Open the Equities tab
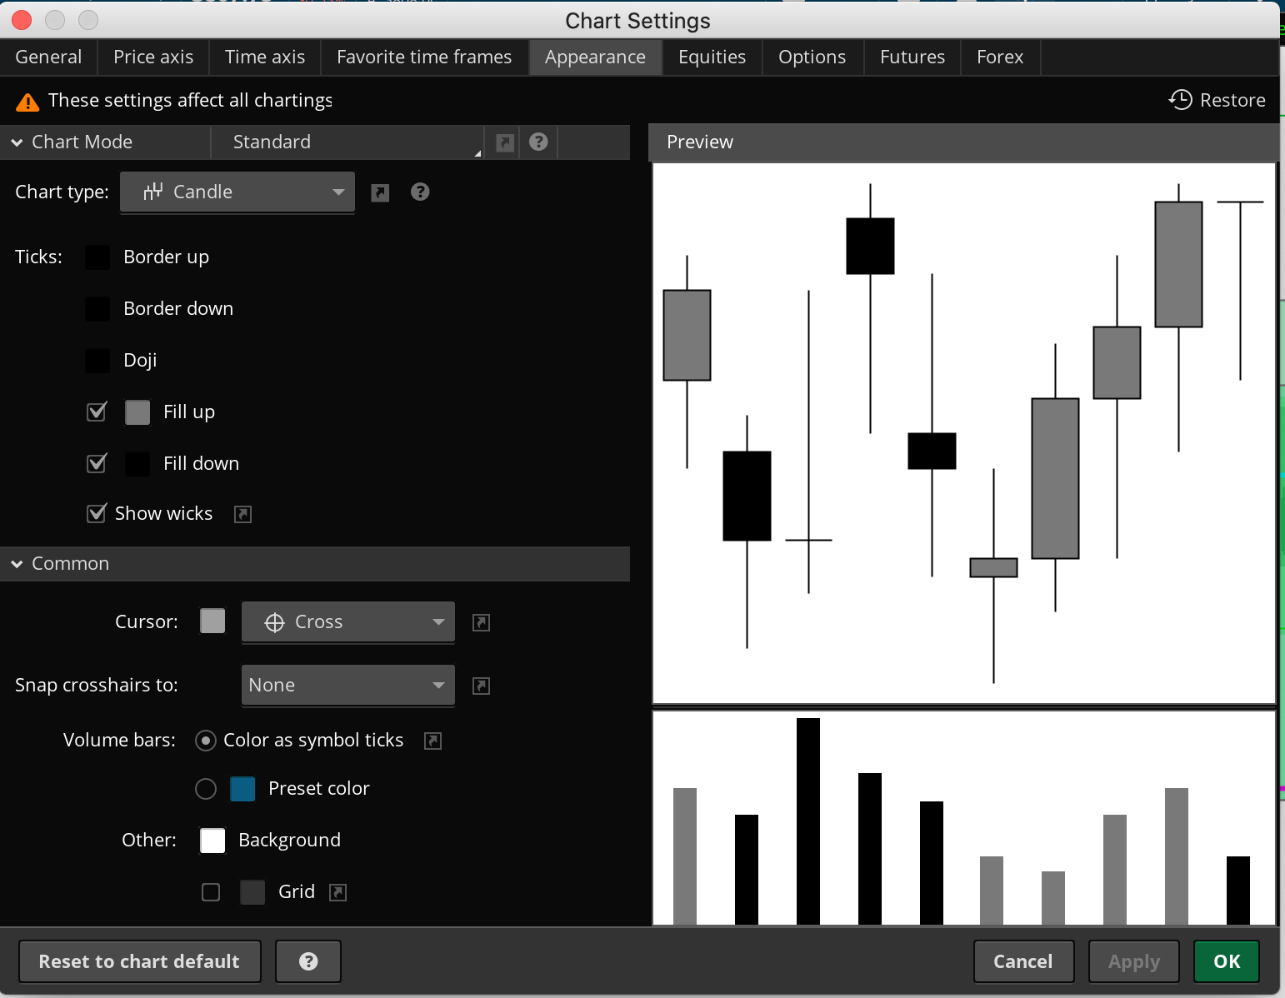Screen dimensions: 1285x998 click(x=712, y=57)
